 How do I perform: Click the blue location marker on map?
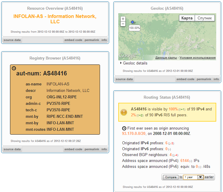(132, 22)
